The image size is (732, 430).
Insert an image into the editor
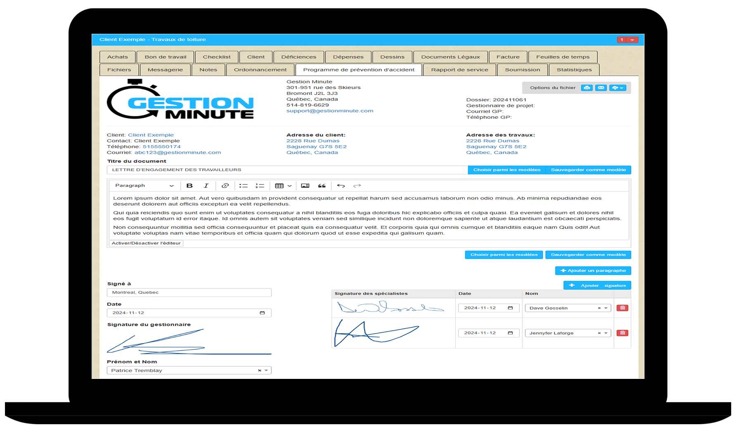(305, 186)
